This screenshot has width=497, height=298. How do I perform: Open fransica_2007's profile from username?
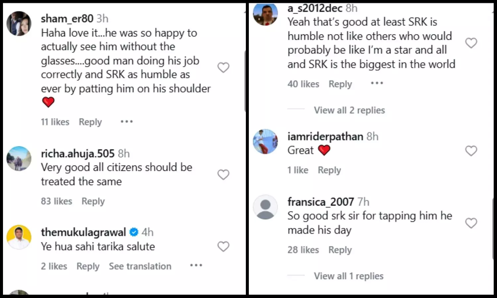pyautogui.click(x=321, y=202)
